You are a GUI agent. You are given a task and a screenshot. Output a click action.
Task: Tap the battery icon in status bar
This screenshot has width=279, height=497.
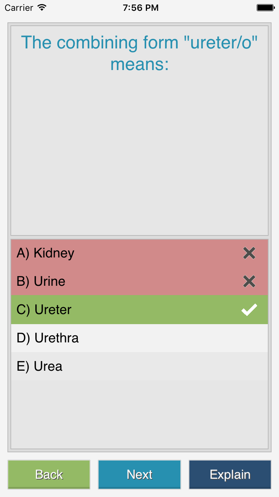point(265,7)
